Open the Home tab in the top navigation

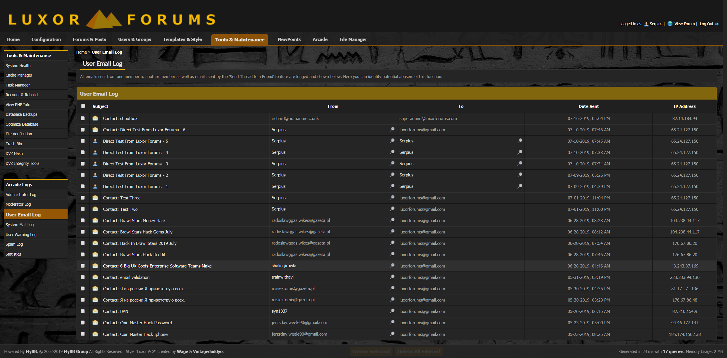click(x=13, y=39)
